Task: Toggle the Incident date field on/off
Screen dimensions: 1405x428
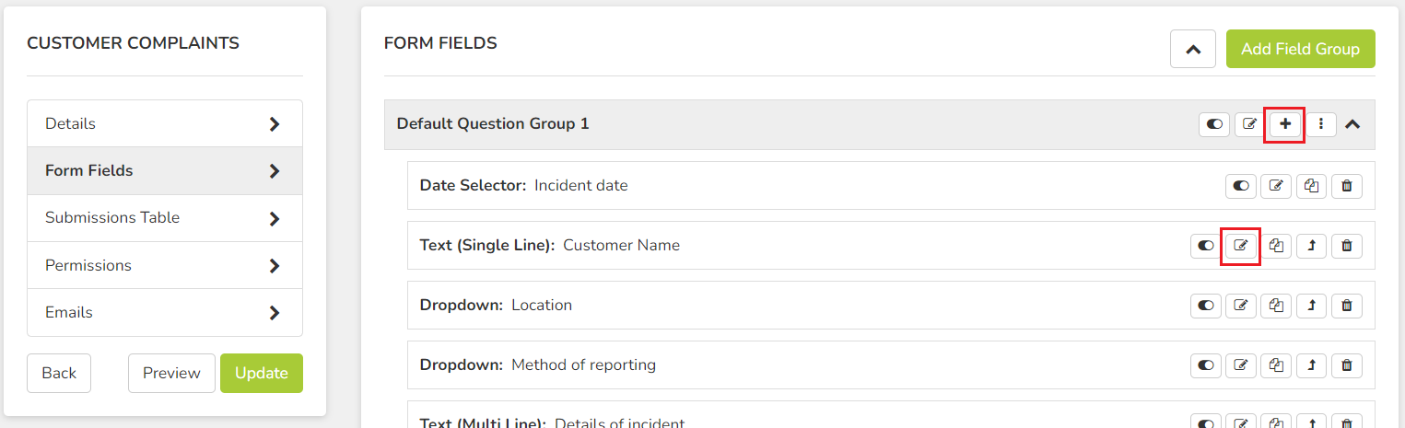Action: 1240,186
